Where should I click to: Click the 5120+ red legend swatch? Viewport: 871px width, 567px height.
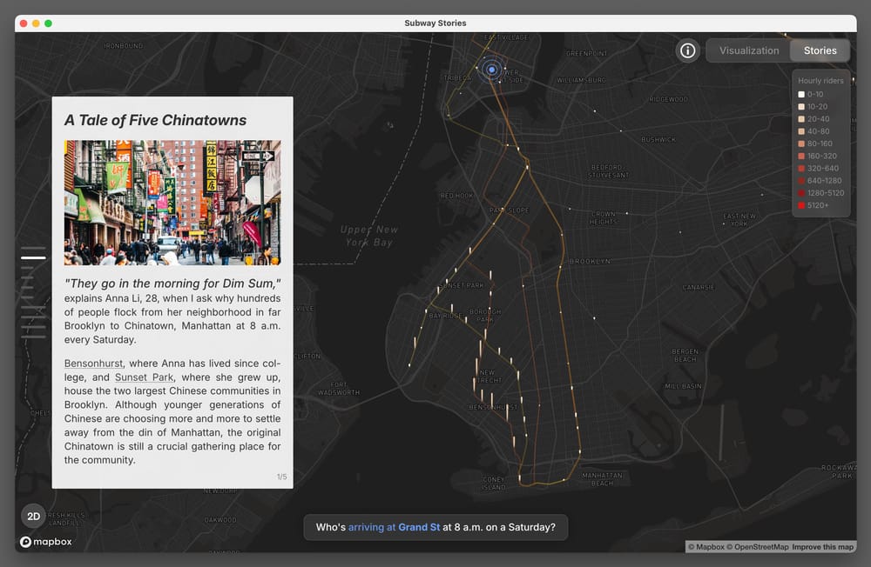click(x=801, y=205)
